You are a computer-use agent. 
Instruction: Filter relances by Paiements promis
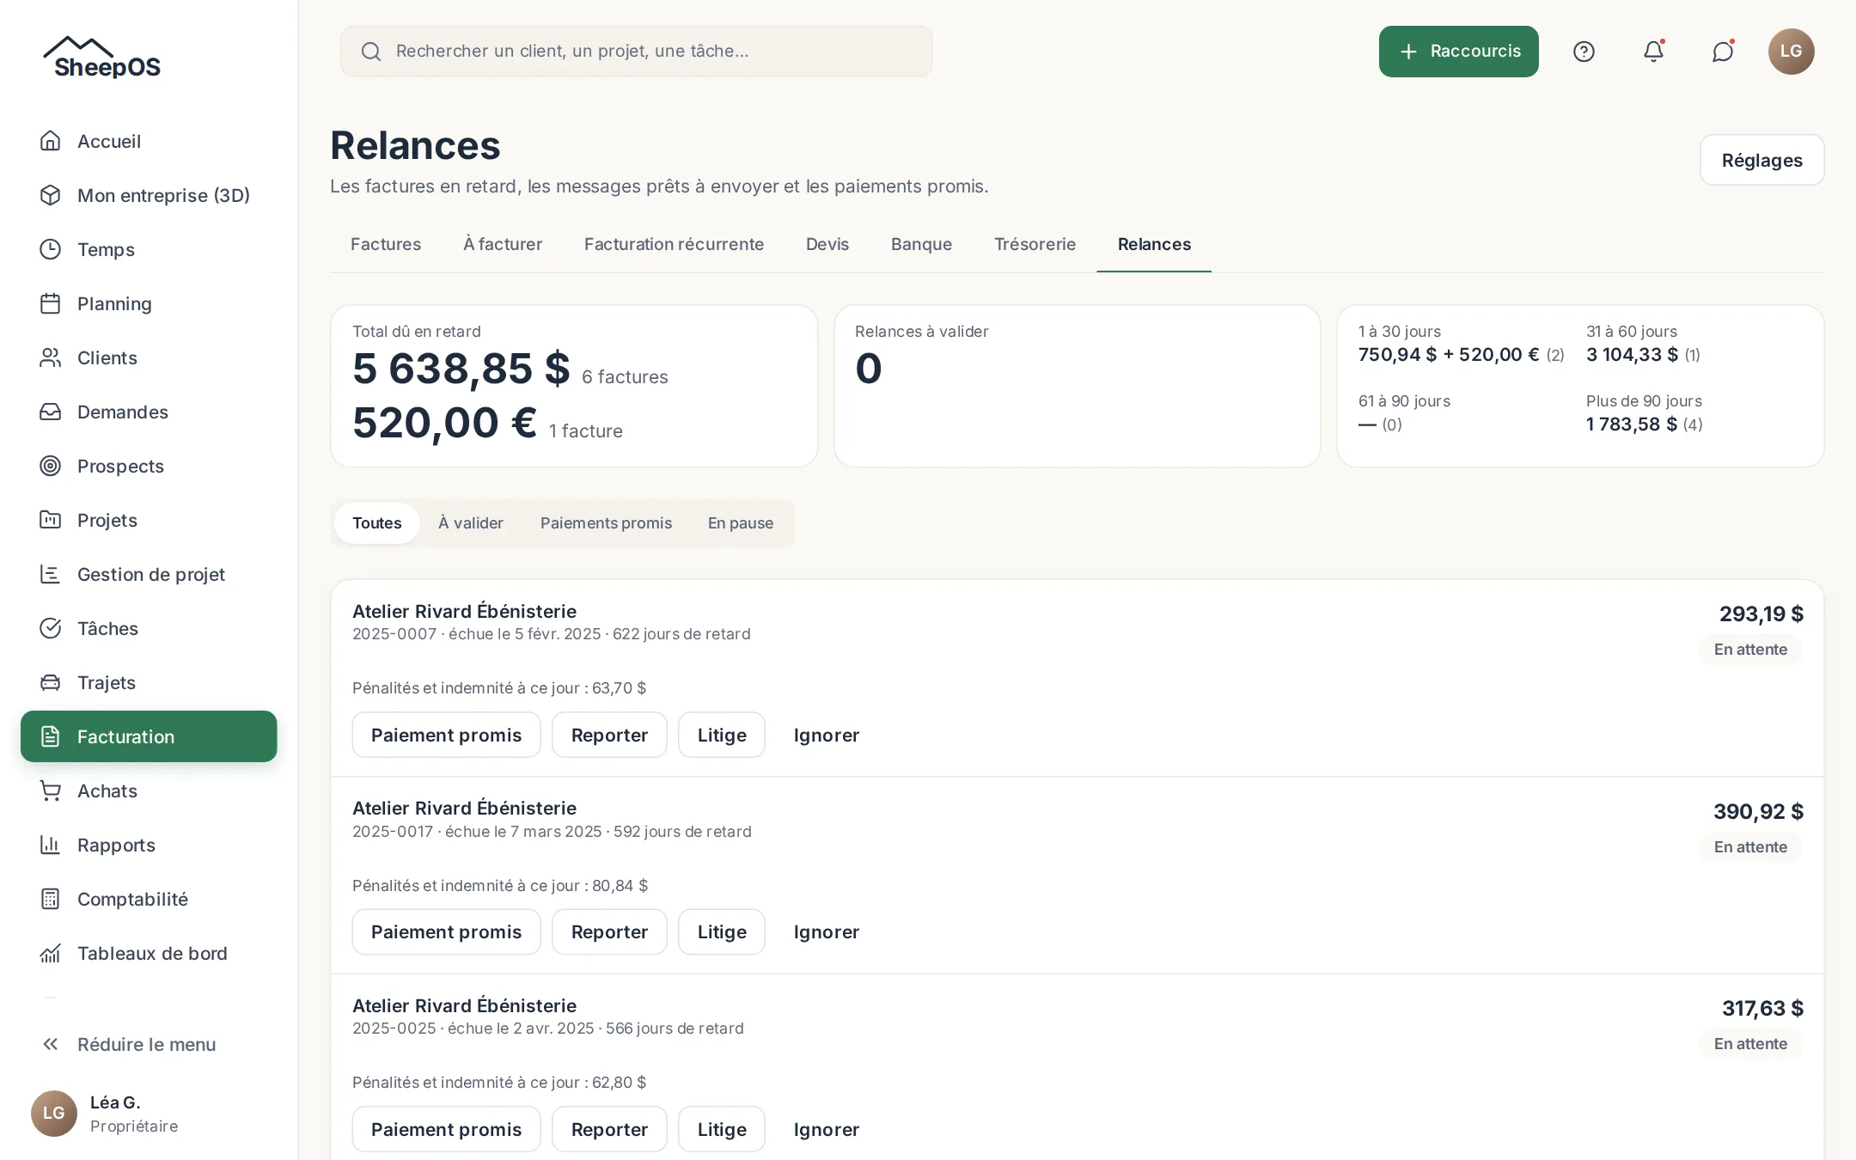tap(606, 523)
